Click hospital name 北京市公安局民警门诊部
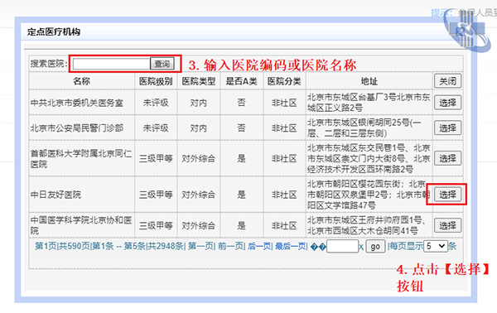The image size is (497, 313). point(77,128)
